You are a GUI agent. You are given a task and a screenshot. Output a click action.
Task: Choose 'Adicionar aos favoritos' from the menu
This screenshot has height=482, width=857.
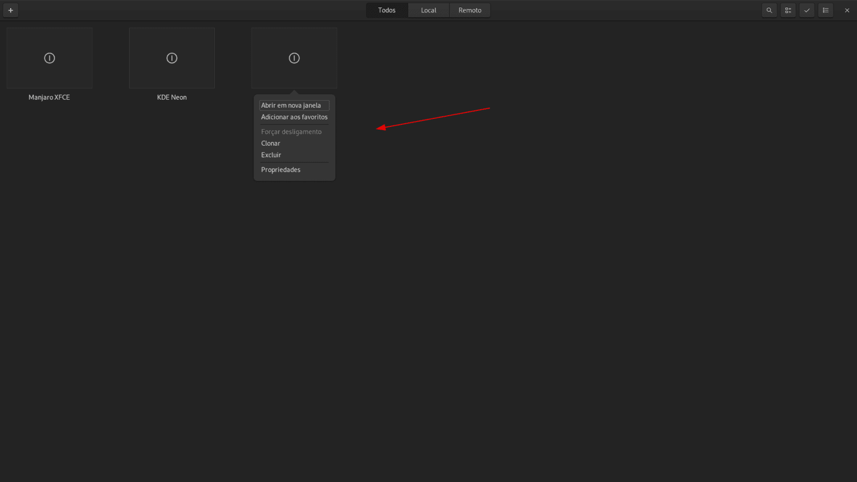(294, 117)
